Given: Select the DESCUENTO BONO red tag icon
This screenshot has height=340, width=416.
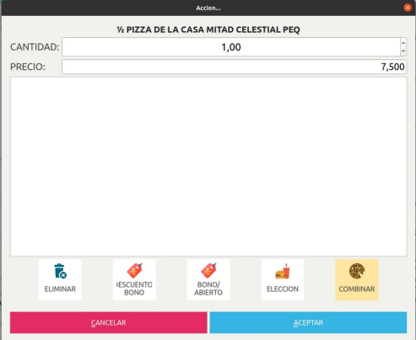Looking at the screenshot, I should coord(134,271).
